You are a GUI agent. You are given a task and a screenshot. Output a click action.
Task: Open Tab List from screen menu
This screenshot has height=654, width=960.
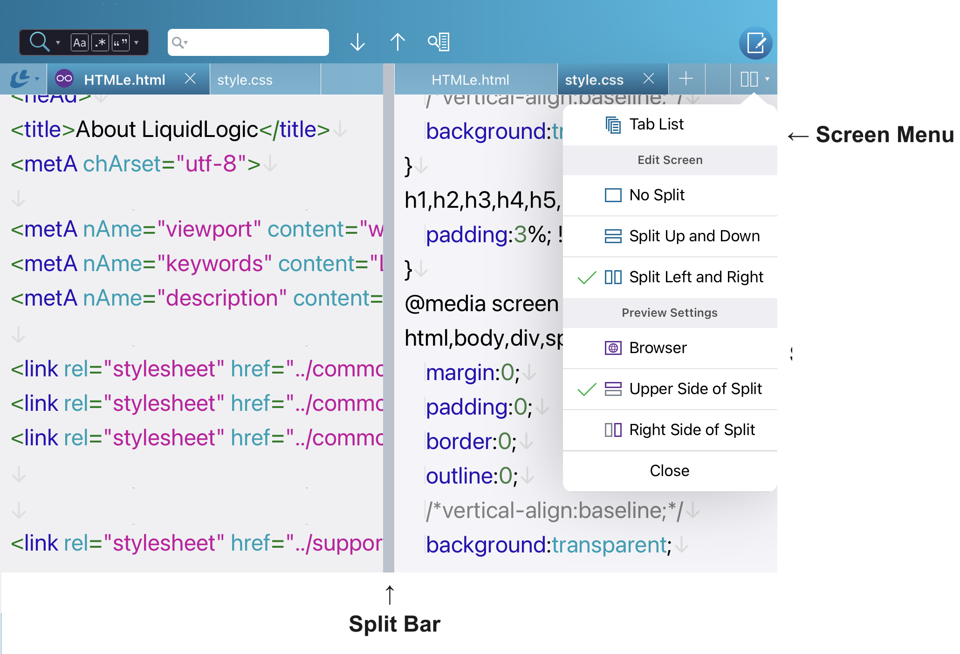(x=656, y=124)
